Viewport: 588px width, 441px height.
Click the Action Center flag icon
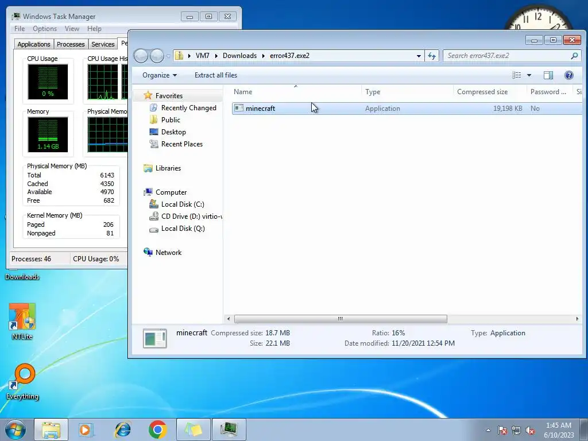pos(502,430)
